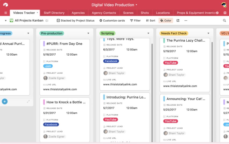Viewport: 229px width, 144px height.
Task: Click the .com platform tag on #PURR card
Action: tap(48, 66)
